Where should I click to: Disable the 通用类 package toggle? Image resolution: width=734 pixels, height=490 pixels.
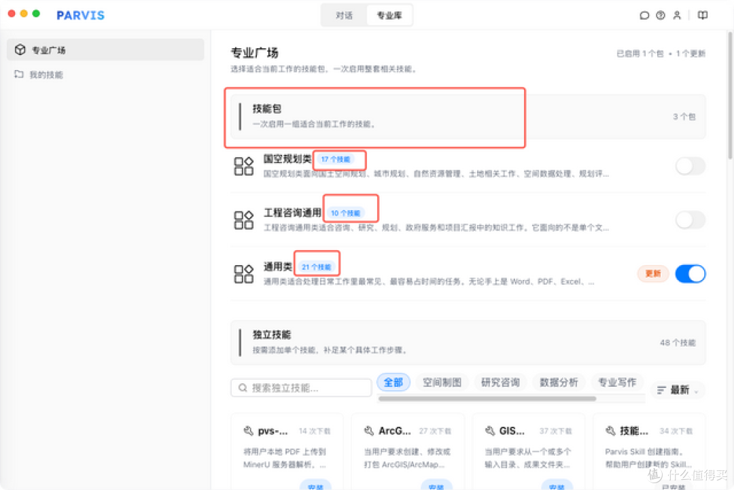coord(691,274)
